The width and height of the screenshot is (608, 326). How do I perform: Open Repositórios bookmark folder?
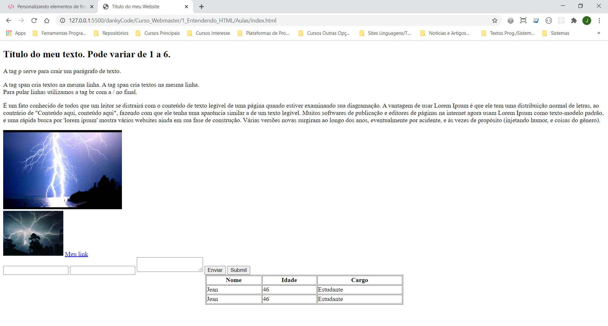coord(111,33)
